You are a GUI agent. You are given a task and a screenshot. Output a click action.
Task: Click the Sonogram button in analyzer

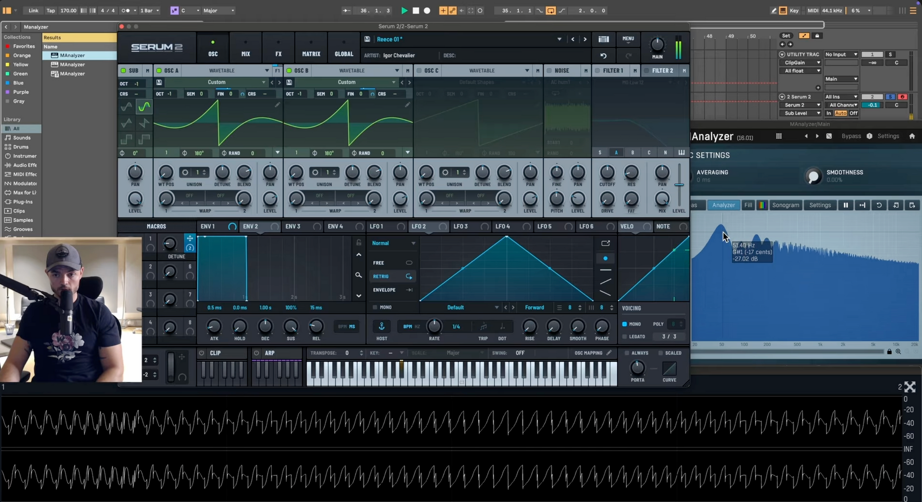[x=785, y=205]
